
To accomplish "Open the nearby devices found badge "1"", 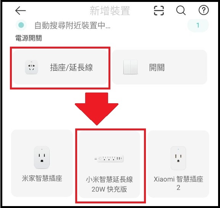I will (198, 25).
